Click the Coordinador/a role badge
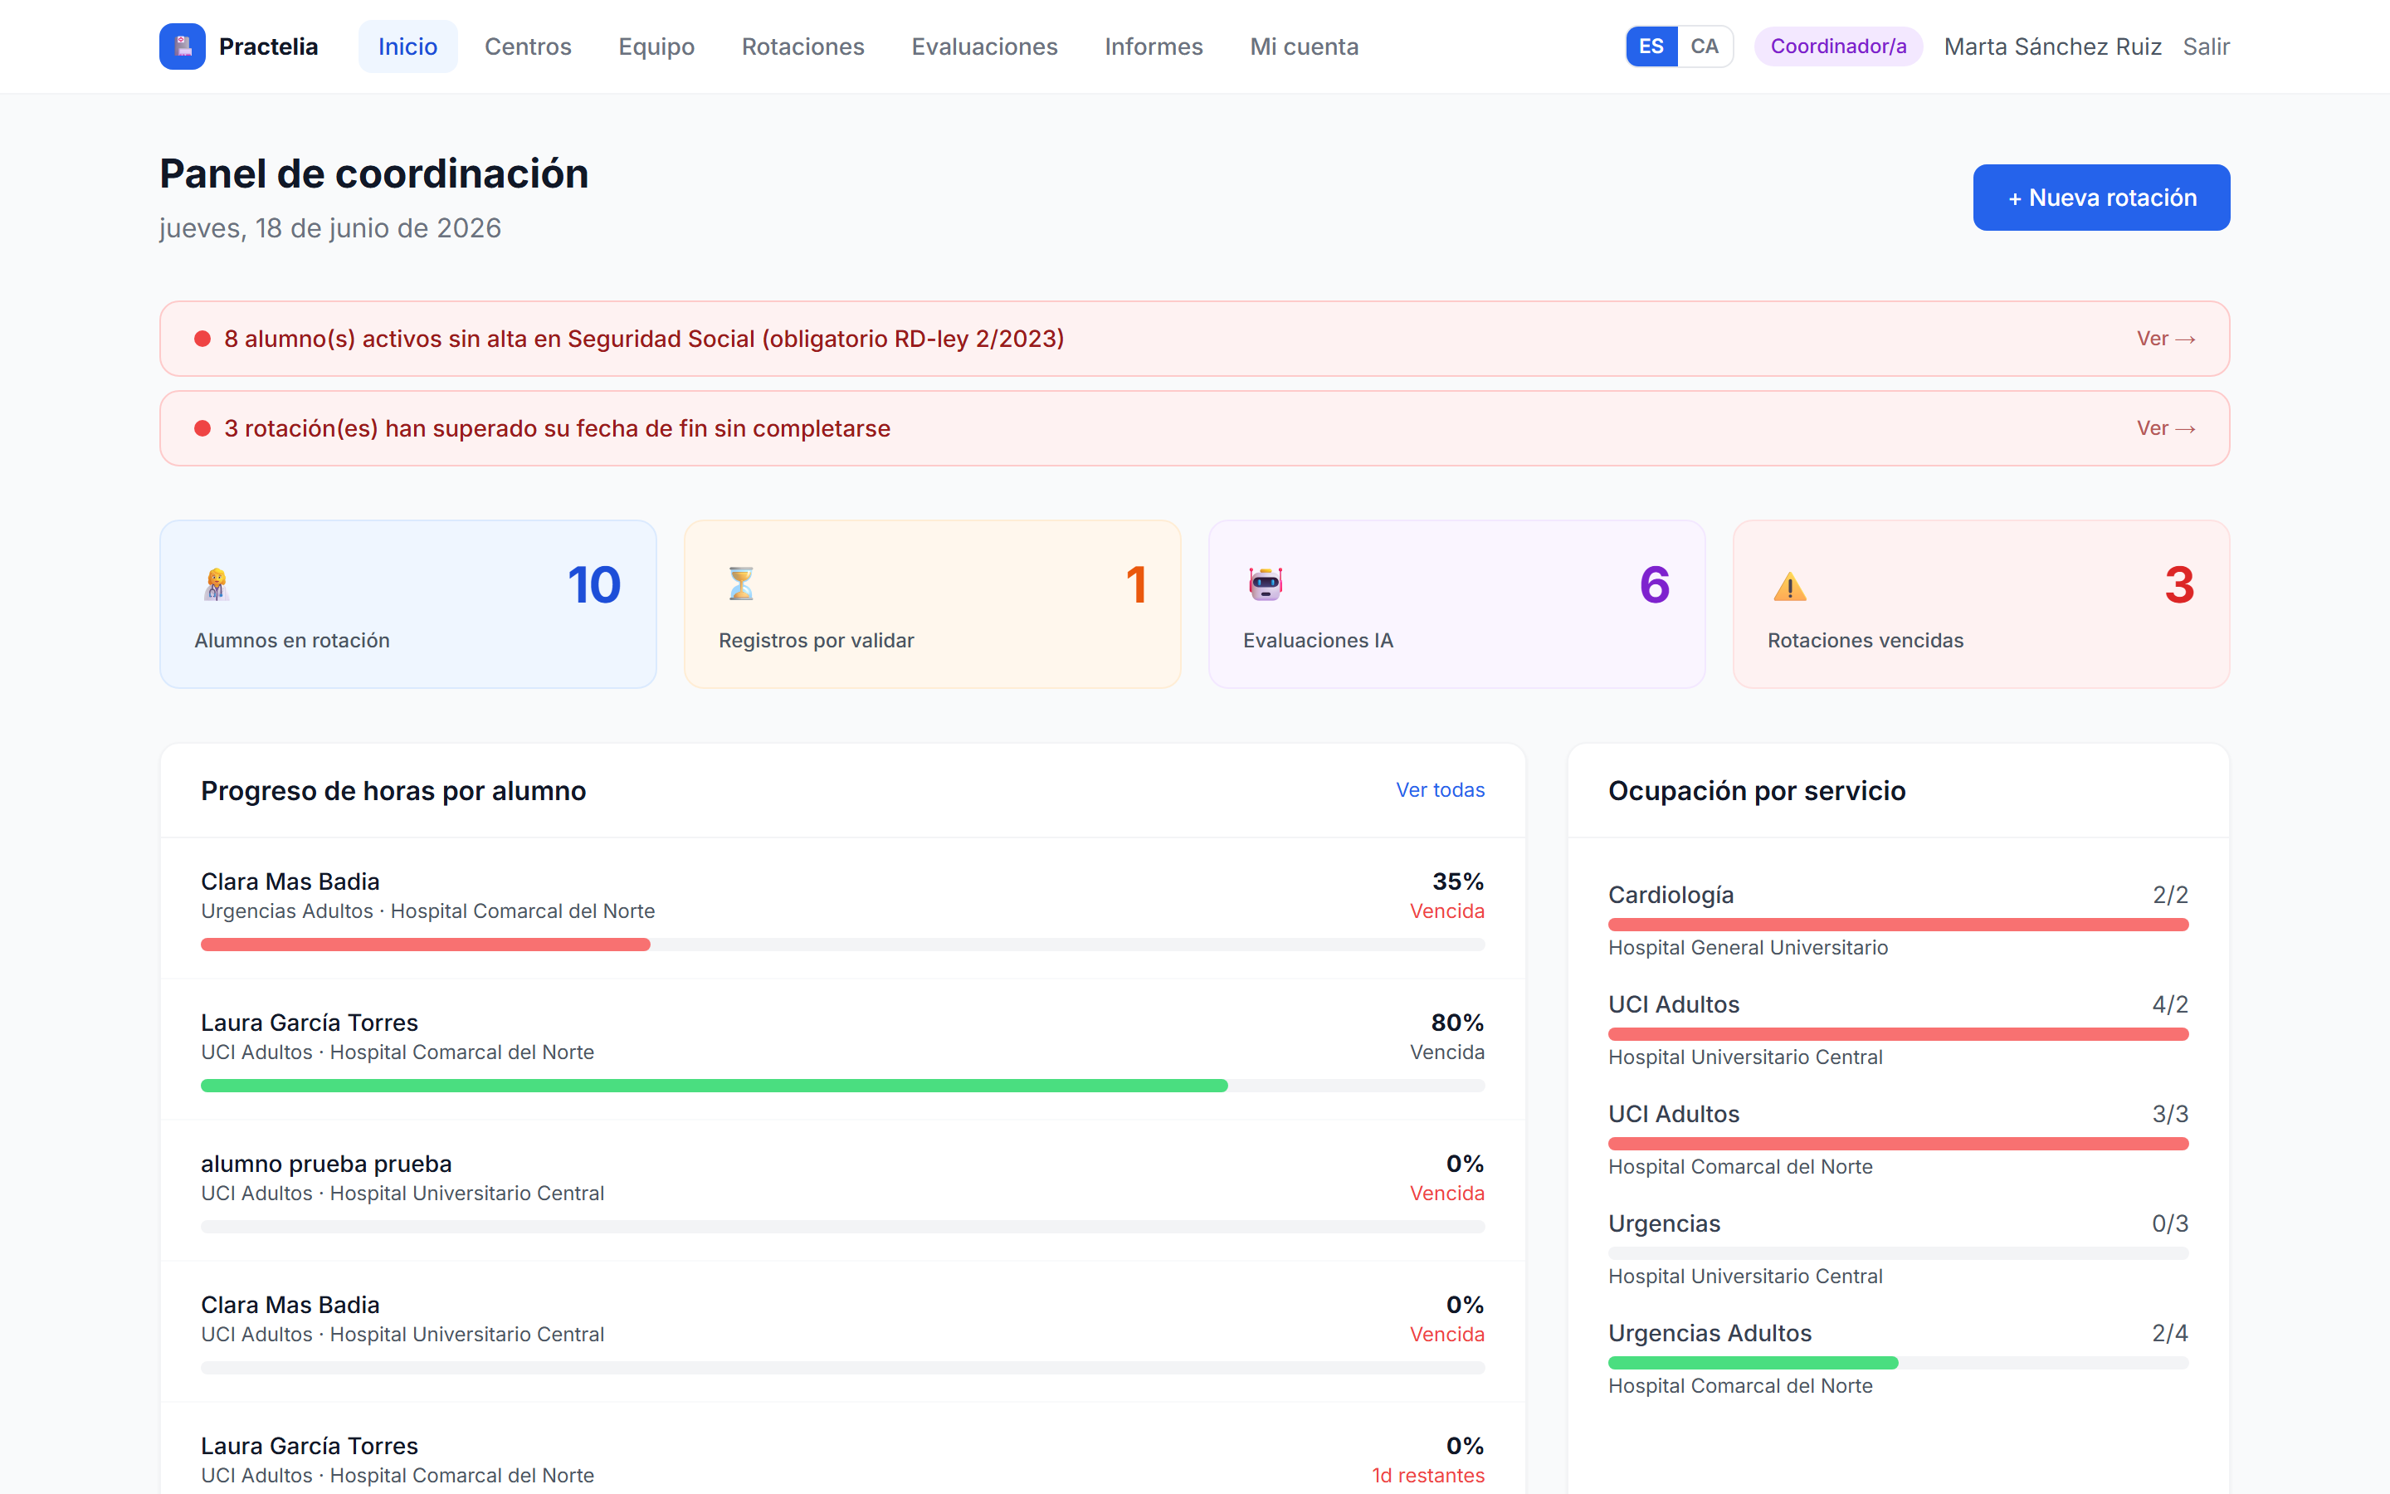 tap(1838, 46)
